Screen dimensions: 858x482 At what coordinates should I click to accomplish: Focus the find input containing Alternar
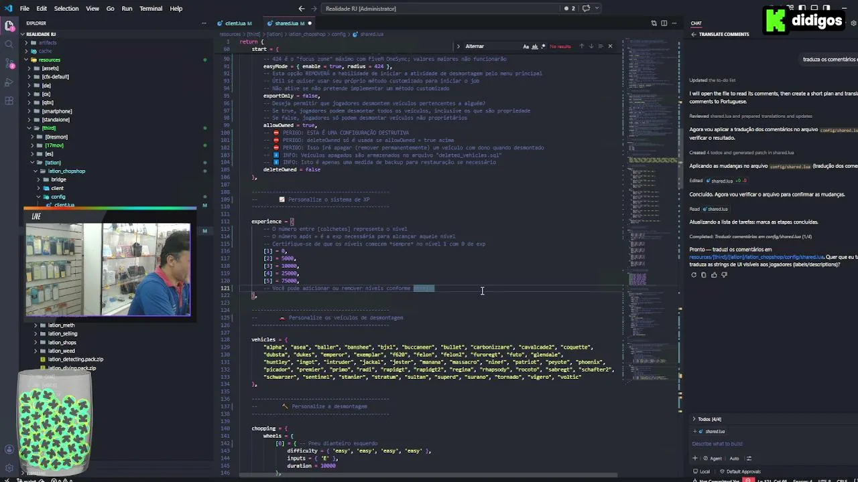click(x=493, y=46)
